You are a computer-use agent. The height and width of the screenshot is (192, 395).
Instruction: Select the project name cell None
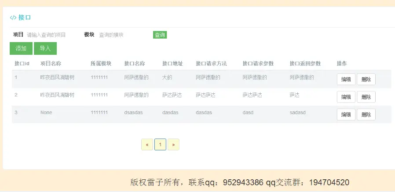pos(46,113)
